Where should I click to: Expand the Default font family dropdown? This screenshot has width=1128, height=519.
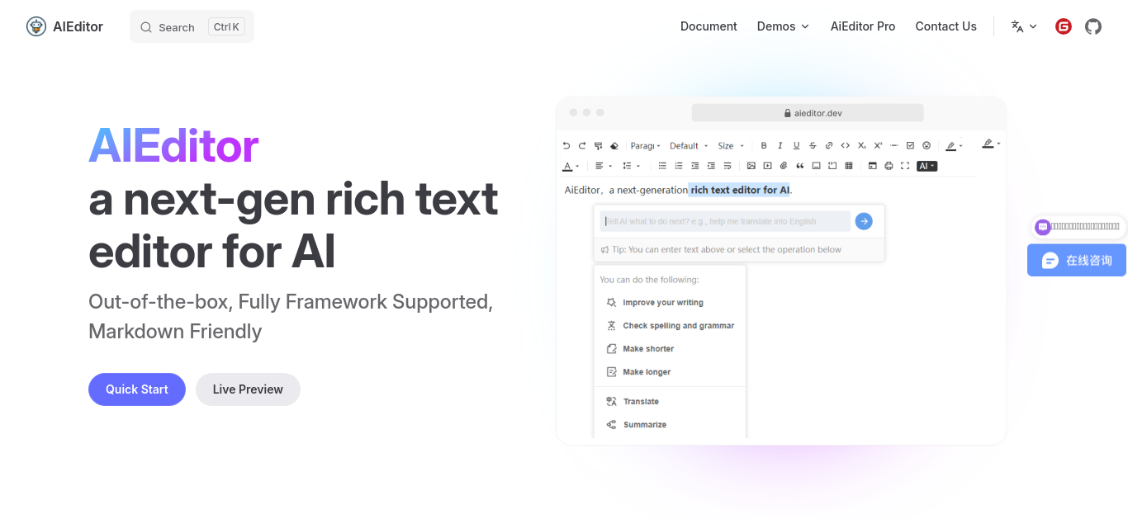tap(689, 146)
